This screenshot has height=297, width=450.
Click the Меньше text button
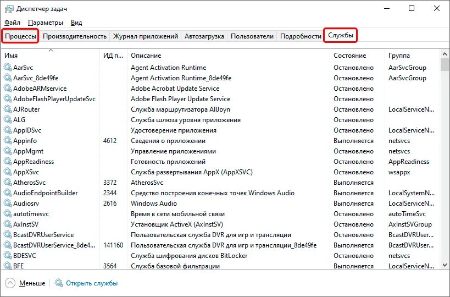32,283
